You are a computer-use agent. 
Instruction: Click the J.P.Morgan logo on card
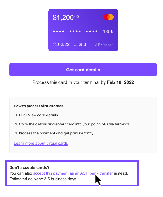point(105,45)
